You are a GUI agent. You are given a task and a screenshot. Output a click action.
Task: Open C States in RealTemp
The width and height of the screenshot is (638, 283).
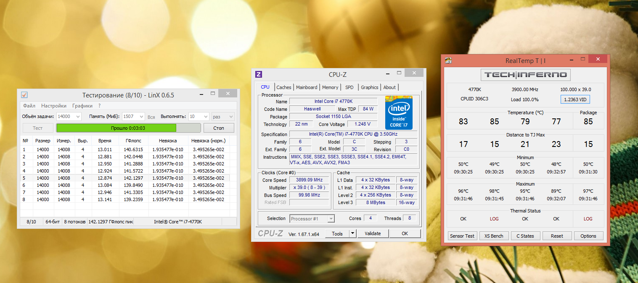click(x=525, y=236)
